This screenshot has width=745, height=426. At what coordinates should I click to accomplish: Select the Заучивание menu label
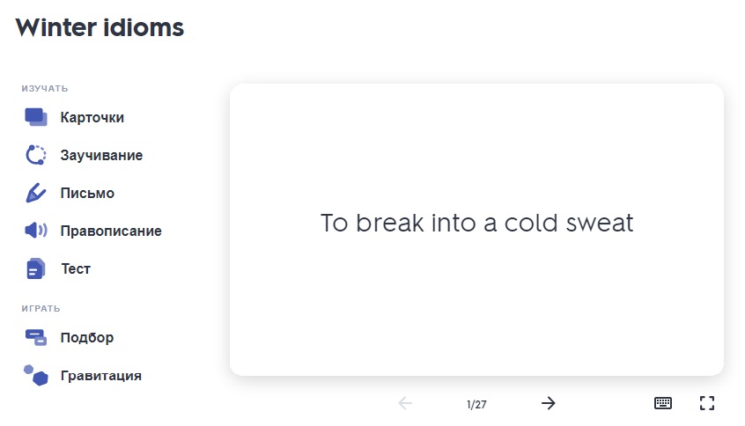coord(101,155)
